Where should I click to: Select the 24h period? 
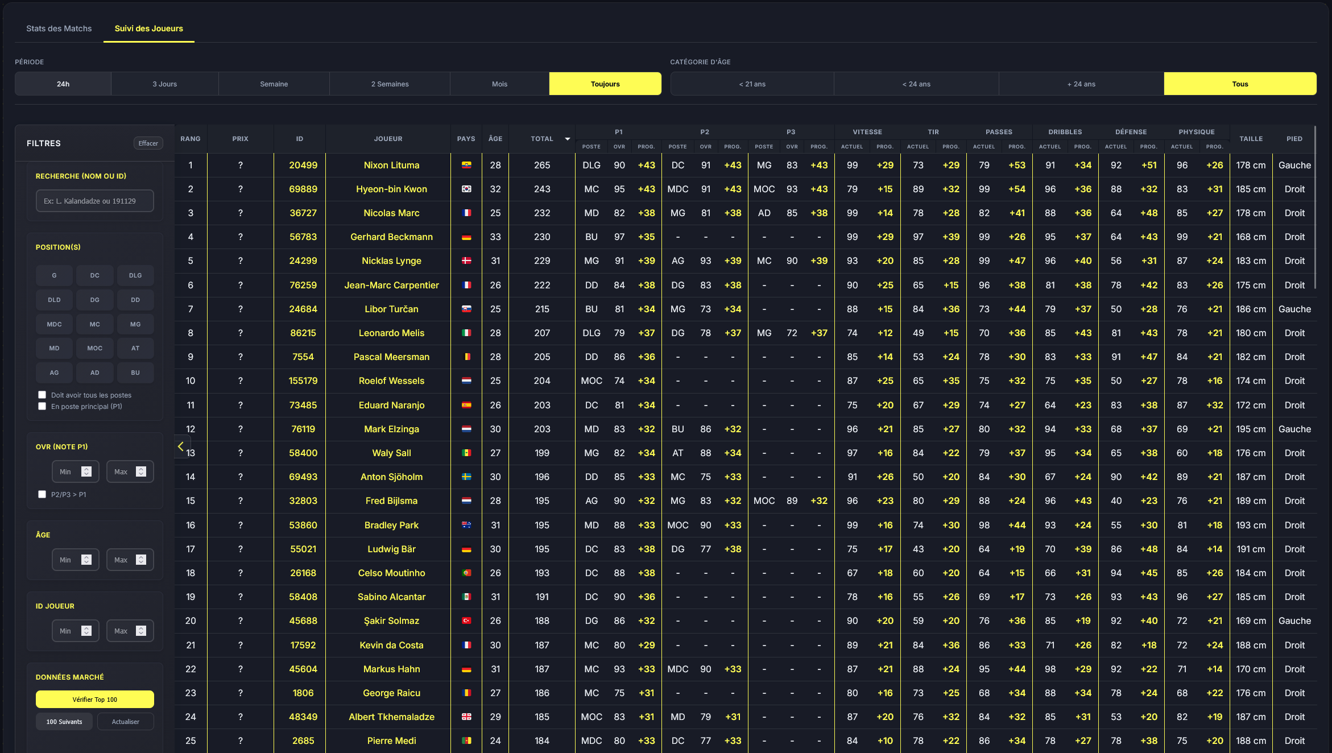coord(63,84)
